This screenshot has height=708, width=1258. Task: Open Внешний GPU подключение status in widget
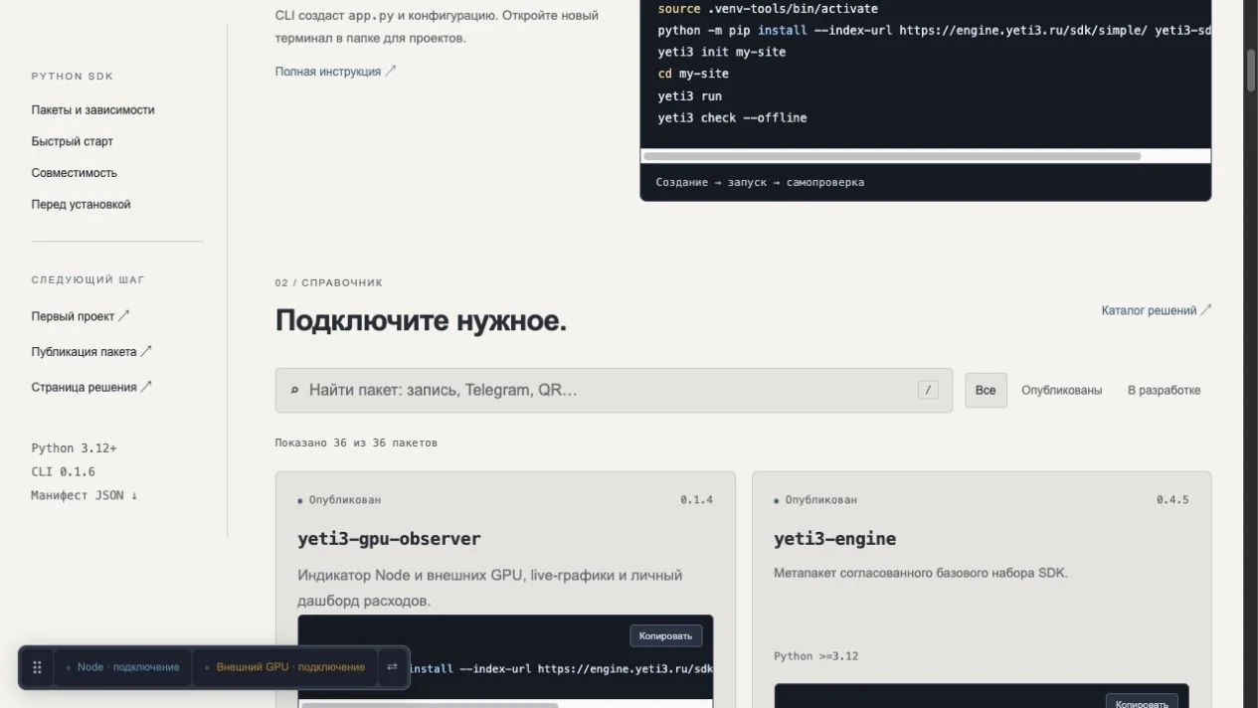[285, 667]
